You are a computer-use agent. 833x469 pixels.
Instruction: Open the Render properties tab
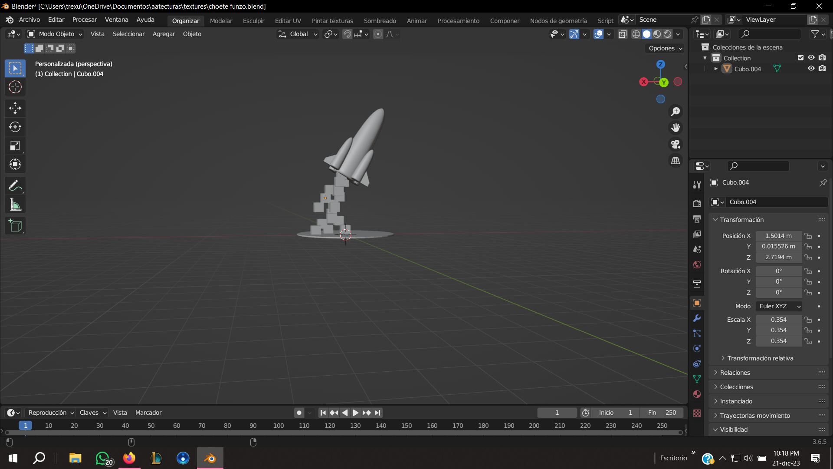[697, 204]
